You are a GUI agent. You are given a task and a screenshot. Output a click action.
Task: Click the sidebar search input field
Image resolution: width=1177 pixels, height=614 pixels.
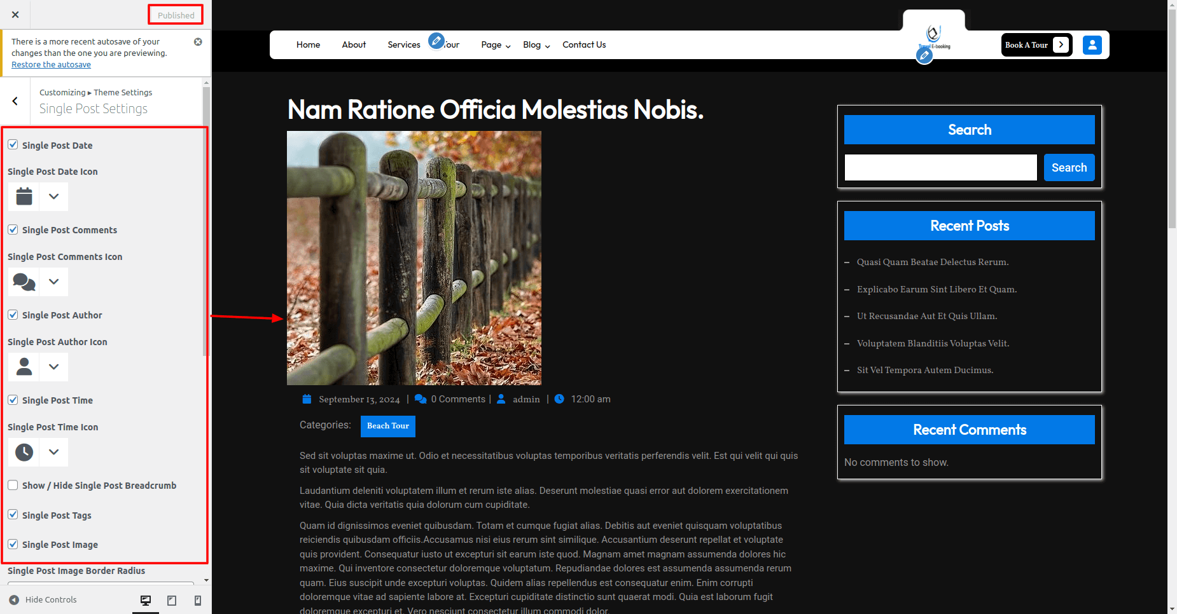point(940,168)
